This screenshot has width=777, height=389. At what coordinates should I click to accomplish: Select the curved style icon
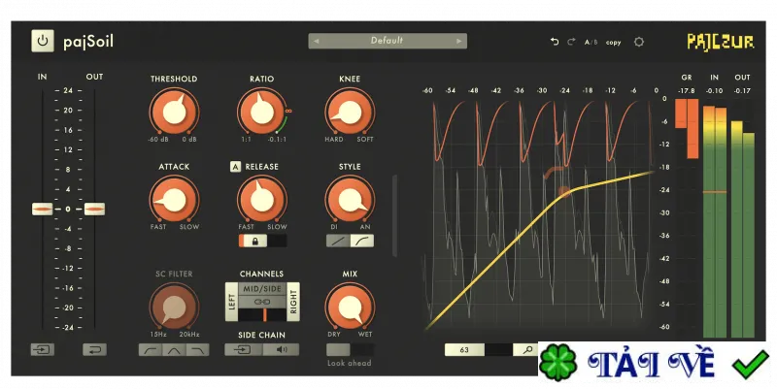coord(362,241)
